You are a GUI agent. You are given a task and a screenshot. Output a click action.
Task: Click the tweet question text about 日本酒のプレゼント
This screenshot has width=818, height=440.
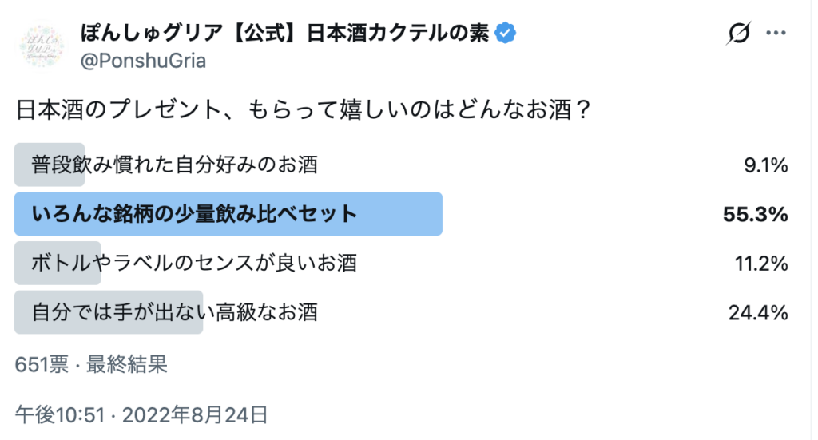[304, 109]
